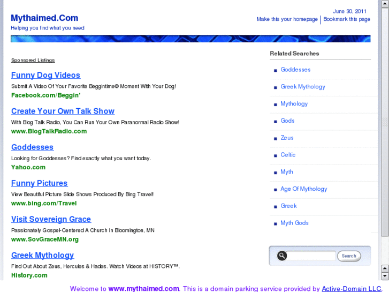Open Visit Sovereign Grace link

51,219
